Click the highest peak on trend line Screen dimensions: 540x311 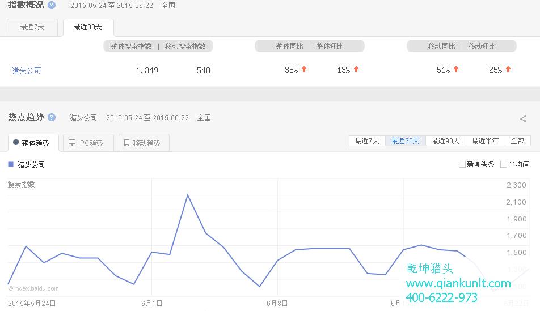point(188,195)
